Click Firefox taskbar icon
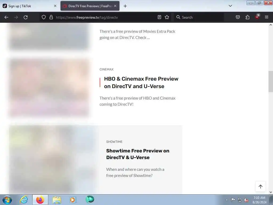273x205 pixels. point(40,200)
